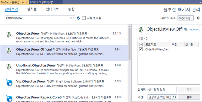202x102 pixels.
Task: Click the ObjectListView package icon
Action: click(x=9, y=35)
